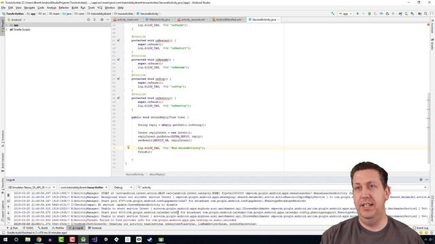
Task: Click the logcat down-arrow stack trace icon
Action: tap(8, 212)
